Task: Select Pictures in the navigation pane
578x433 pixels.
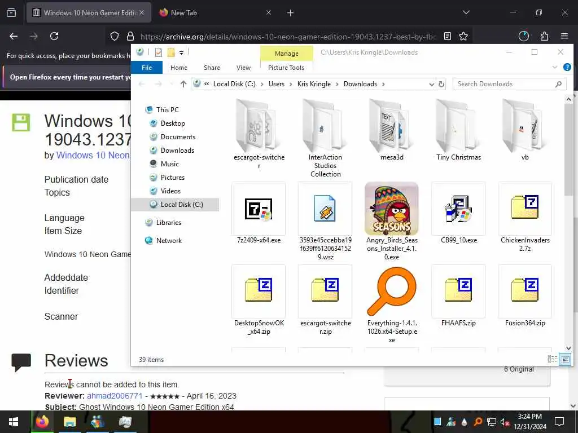Action: pyautogui.click(x=173, y=178)
